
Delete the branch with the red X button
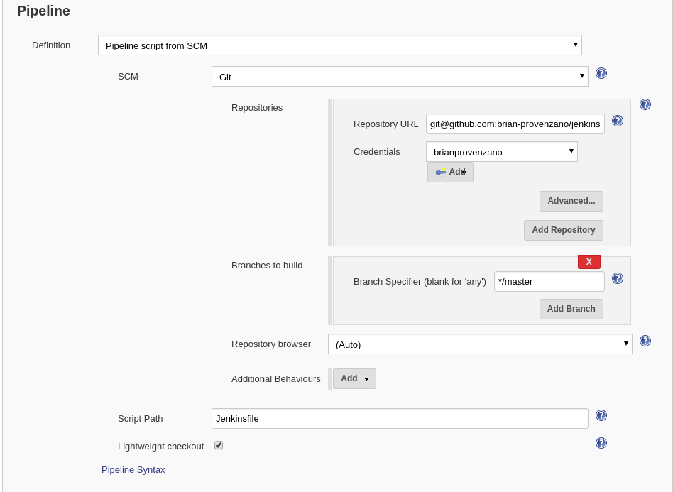pyautogui.click(x=589, y=262)
